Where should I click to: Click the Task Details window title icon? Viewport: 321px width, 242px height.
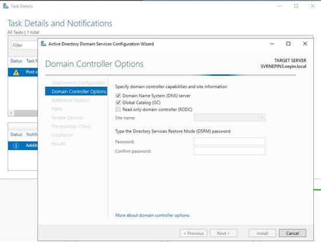6,6
